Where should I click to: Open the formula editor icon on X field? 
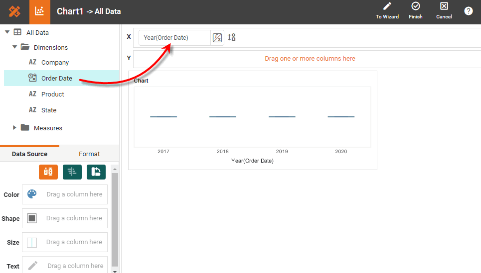[x=217, y=38]
